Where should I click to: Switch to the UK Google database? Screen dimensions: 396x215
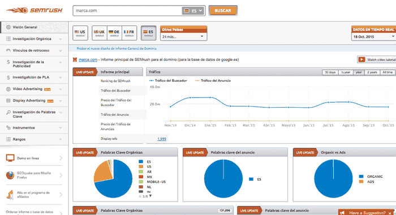pyautogui.click(x=100, y=33)
